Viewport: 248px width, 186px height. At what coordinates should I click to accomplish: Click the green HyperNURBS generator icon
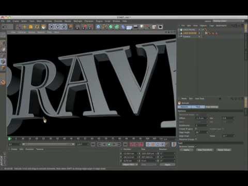(x=111, y=27)
